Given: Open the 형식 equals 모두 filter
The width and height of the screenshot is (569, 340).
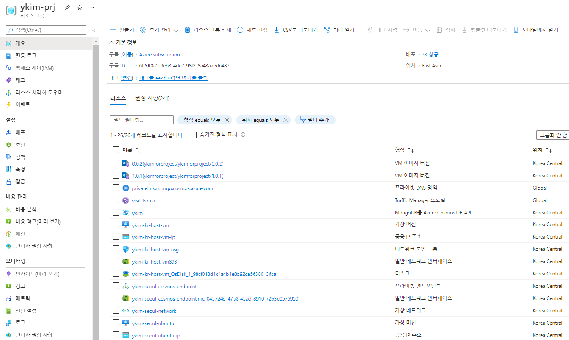Looking at the screenshot, I should pyautogui.click(x=202, y=120).
